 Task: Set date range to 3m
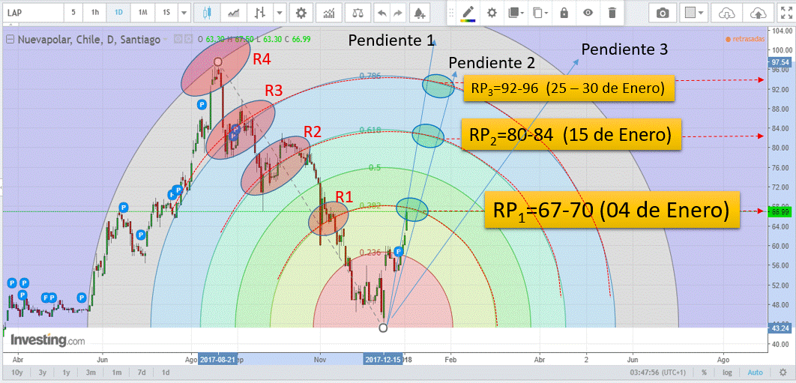click(91, 373)
